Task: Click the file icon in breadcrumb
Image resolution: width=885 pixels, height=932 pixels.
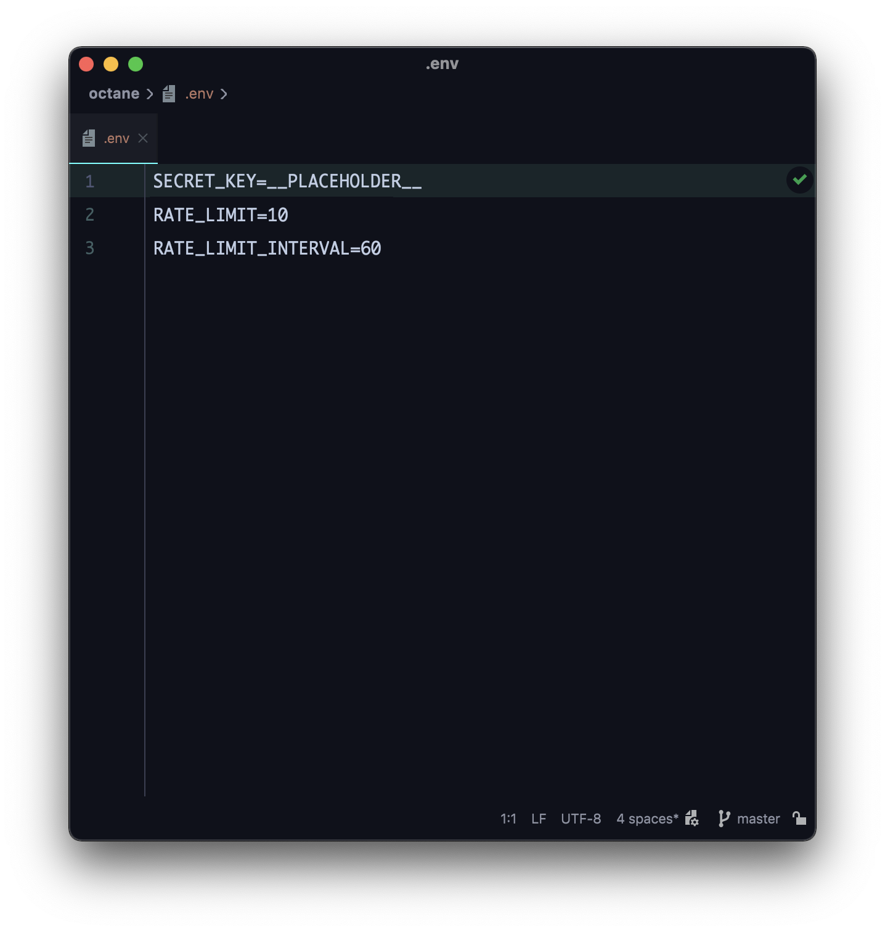Action: 169,94
